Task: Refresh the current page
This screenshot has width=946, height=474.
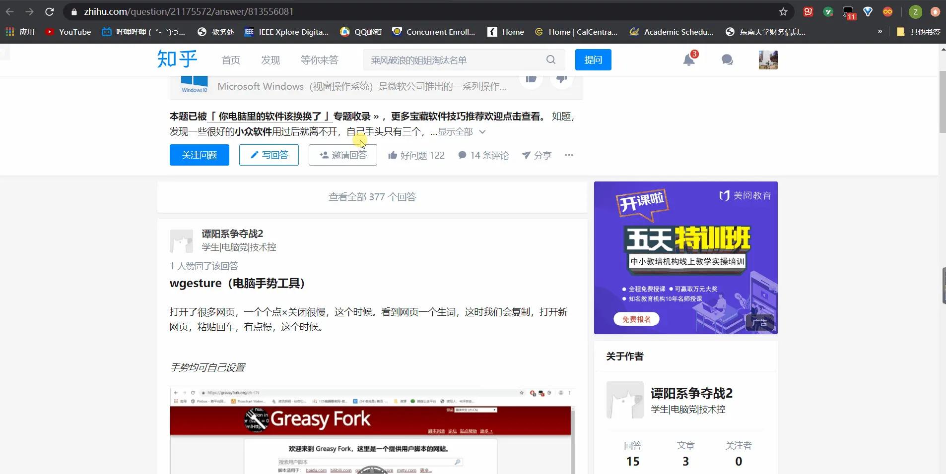Action: pyautogui.click(x=49, y=11)
